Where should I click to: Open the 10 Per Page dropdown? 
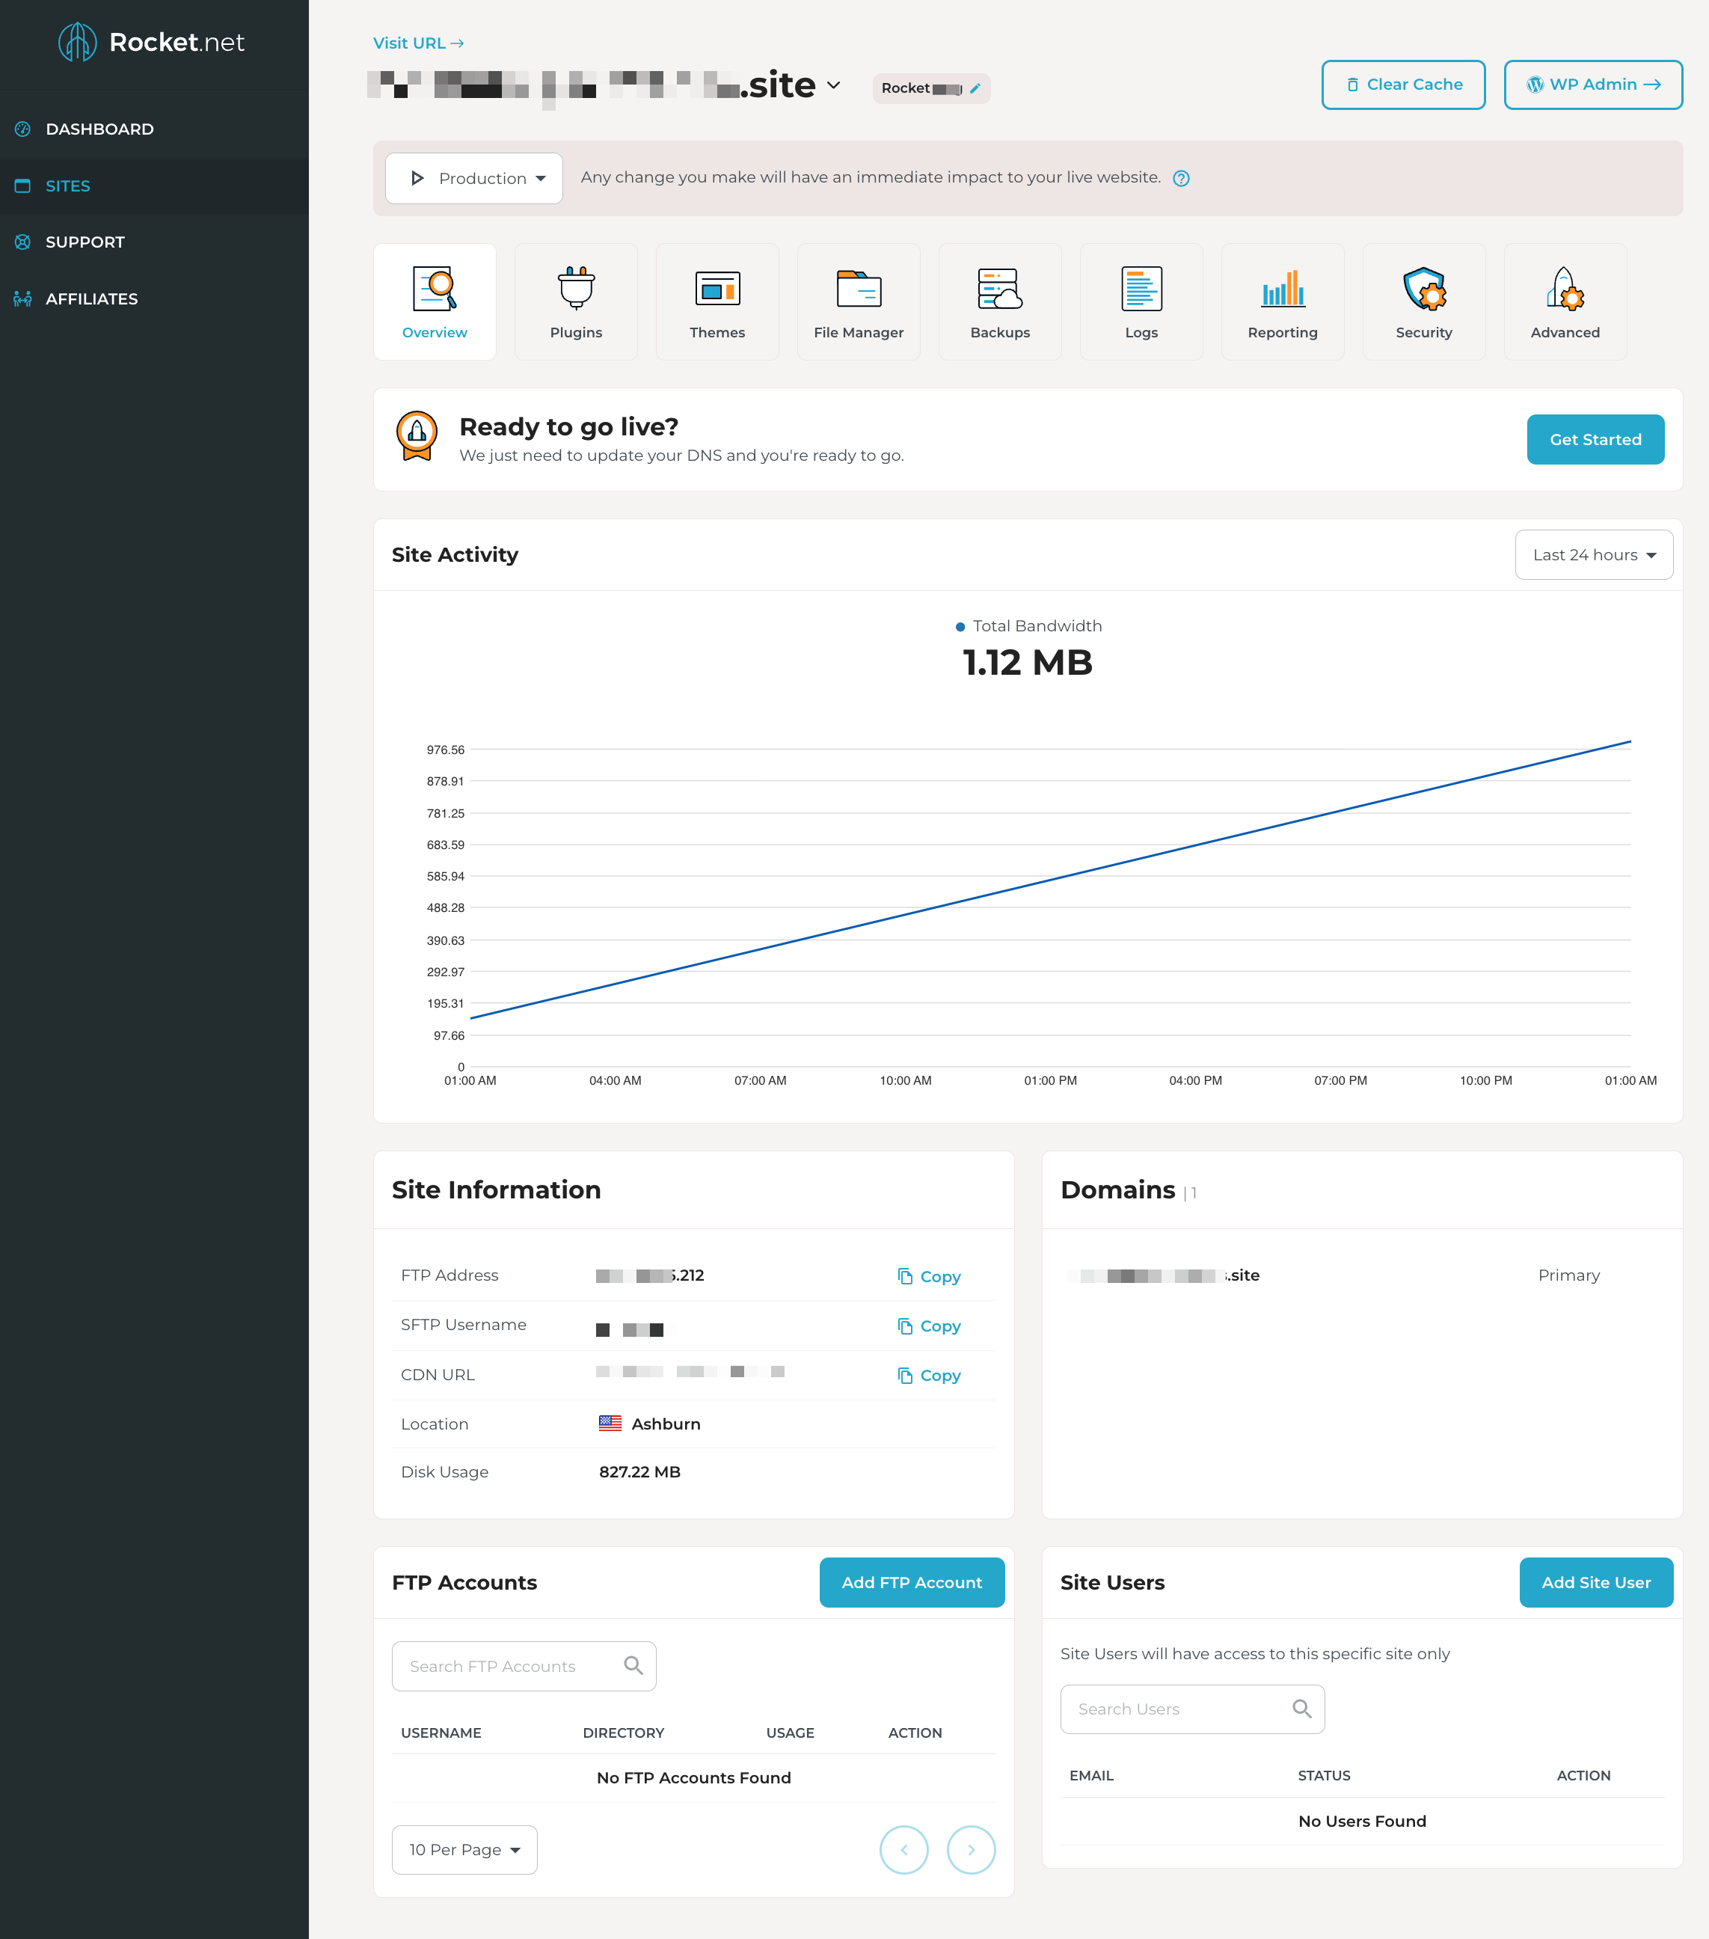pyautogui.click(x=464, y=1850)
